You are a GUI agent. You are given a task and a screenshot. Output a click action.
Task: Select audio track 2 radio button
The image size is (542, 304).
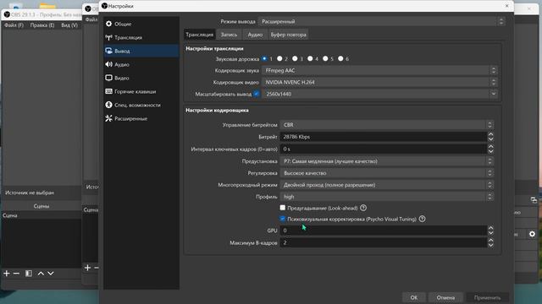point(279,58)
